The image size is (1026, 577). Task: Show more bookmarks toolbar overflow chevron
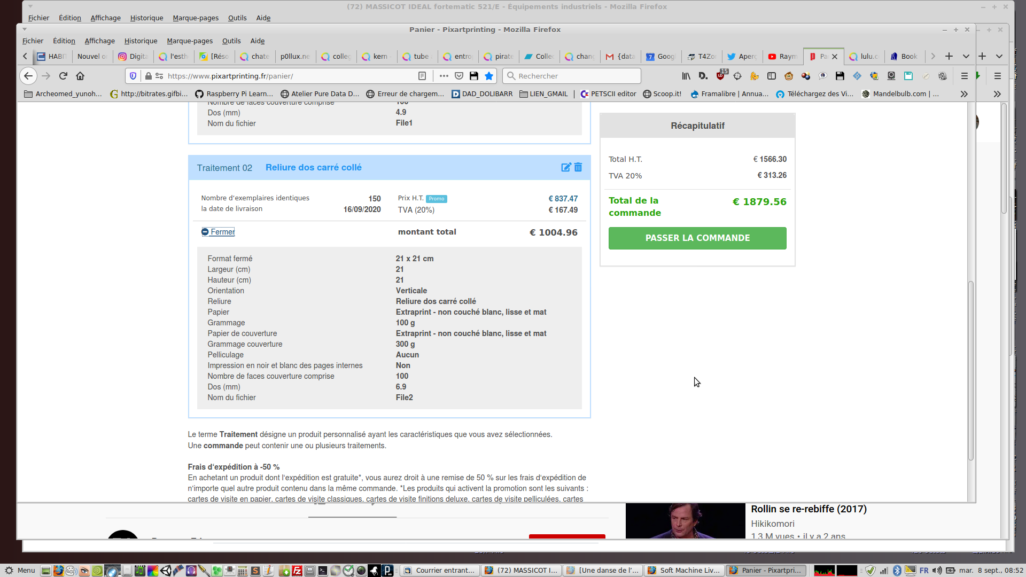pos(964,94)
